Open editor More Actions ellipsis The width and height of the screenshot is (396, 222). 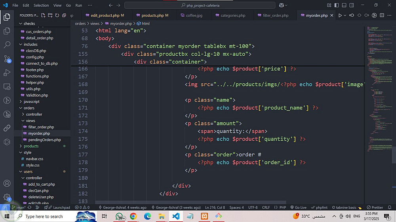[x=389, y=15]
